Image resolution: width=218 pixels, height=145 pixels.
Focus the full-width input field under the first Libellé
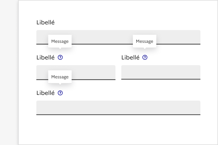tap(102, 37)
